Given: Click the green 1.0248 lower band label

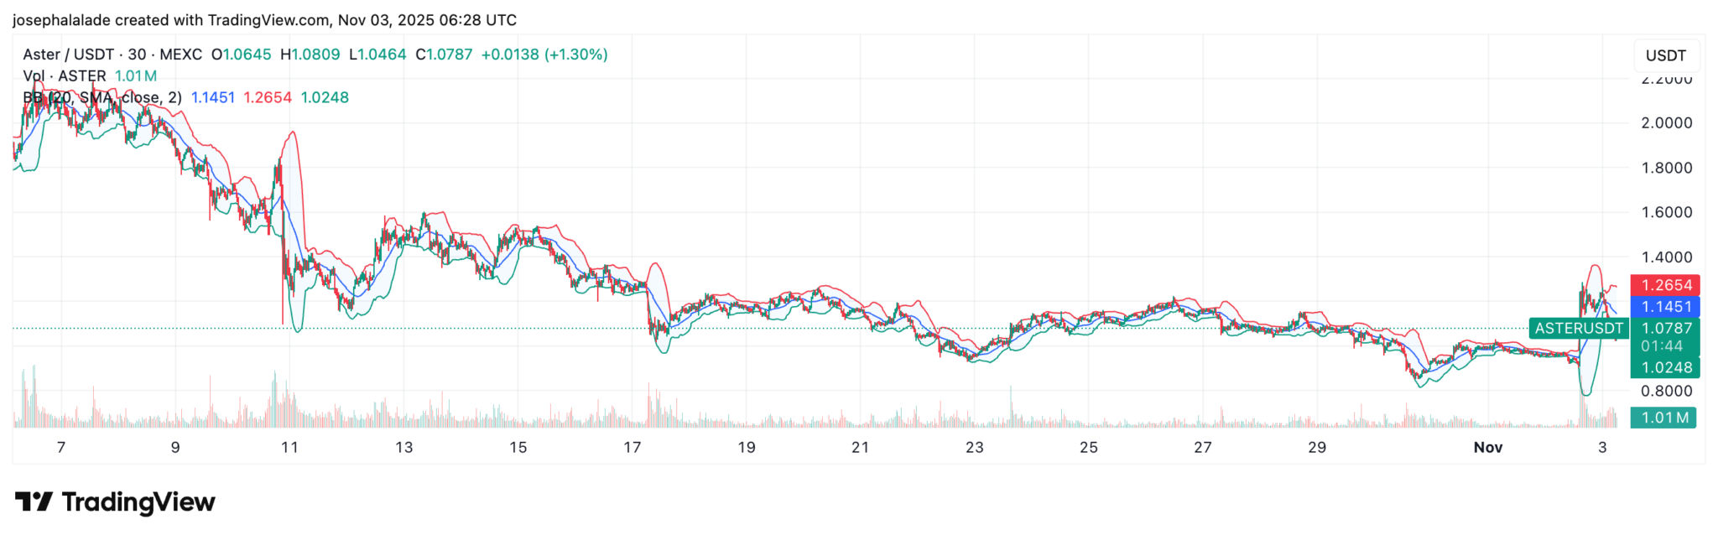Looking at the screenshot, I should click(x=1665, y=367).
